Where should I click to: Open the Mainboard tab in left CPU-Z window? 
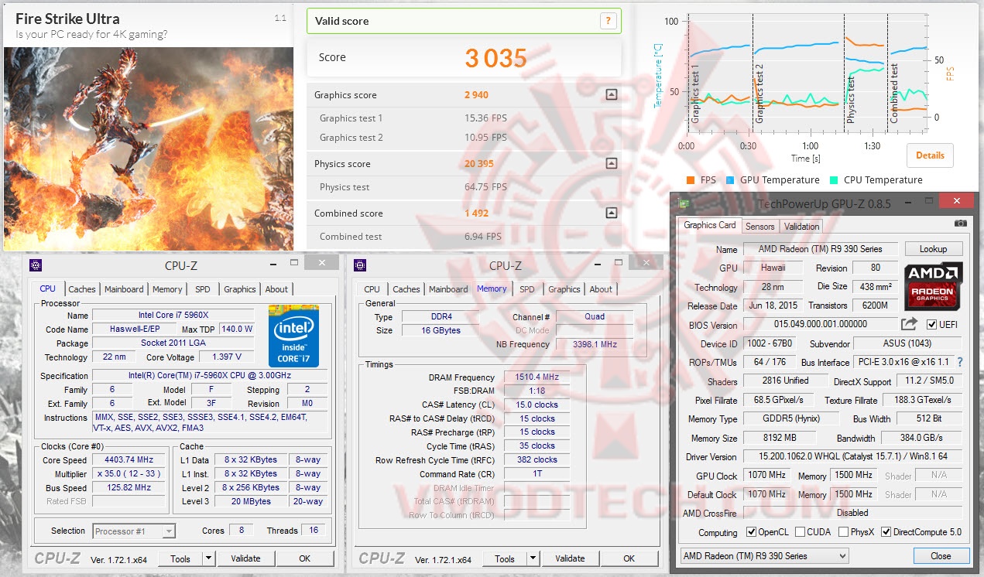click(x=124, y=289)
